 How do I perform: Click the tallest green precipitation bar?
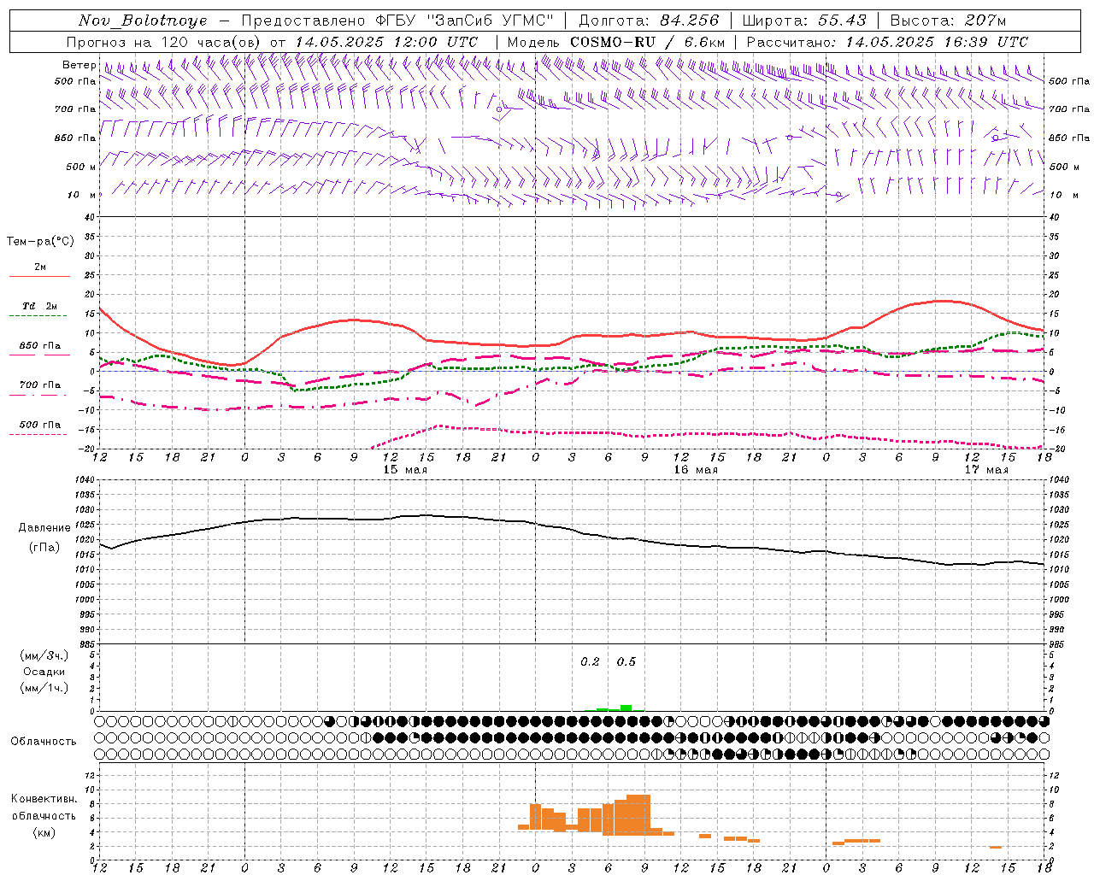(626, 708)
